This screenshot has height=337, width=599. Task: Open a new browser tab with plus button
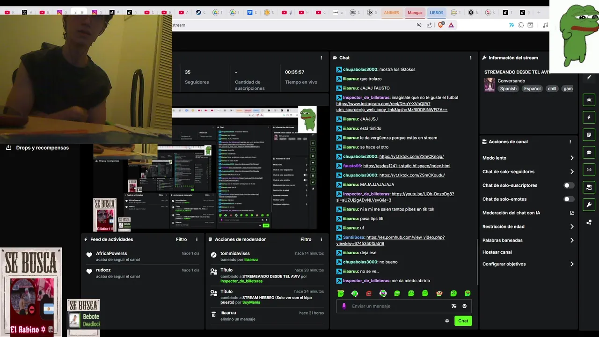tap(539, 13)
